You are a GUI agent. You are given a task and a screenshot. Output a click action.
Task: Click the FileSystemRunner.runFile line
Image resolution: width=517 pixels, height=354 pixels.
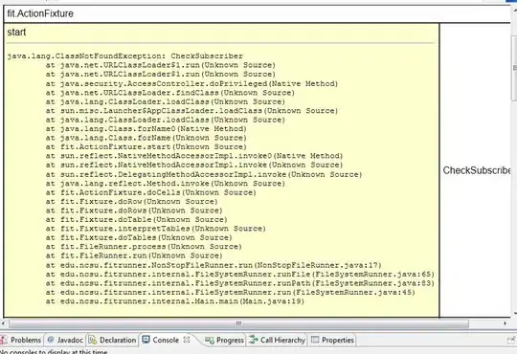coord(240,275)
